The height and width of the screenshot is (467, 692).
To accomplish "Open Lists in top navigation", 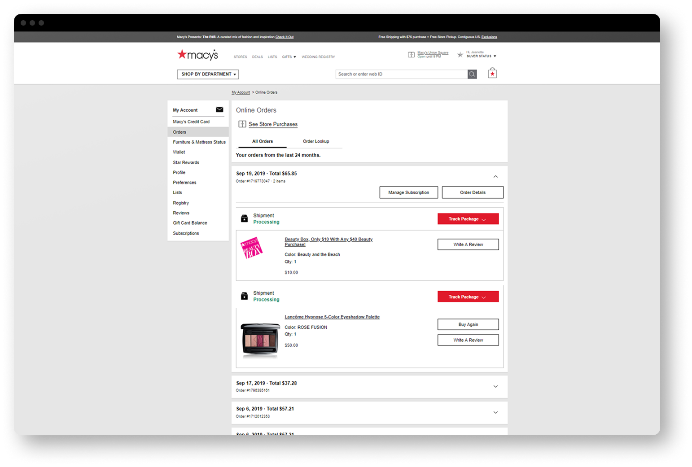I will point(272,57).
